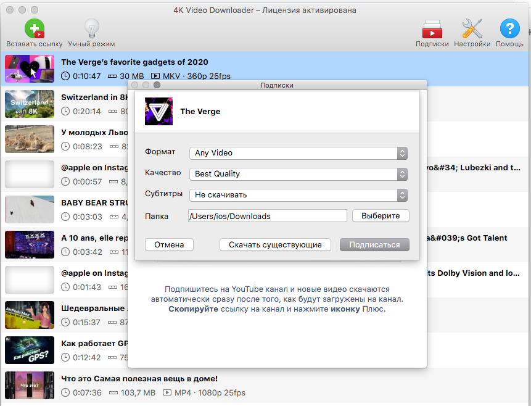Click the video format icon beside MKV
The height and width of the screenshot is (406, 531).
click(155, 77)
